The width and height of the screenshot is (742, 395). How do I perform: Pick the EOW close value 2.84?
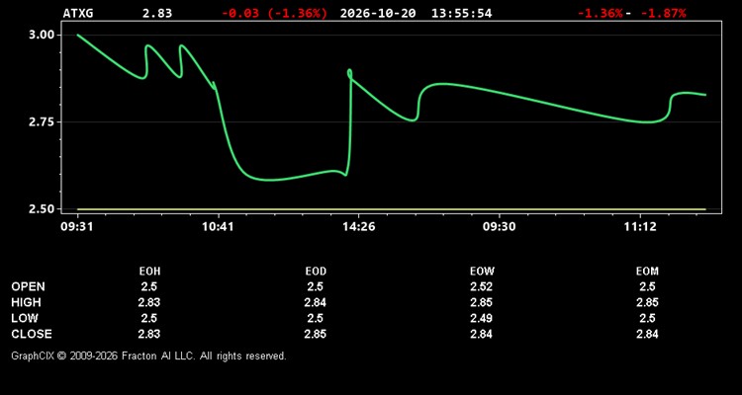click(x=481, y=334)
